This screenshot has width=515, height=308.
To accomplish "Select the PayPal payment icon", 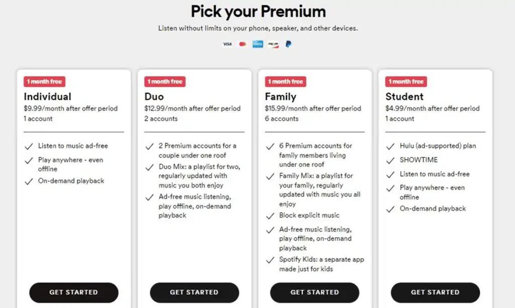I will point(288,44).
